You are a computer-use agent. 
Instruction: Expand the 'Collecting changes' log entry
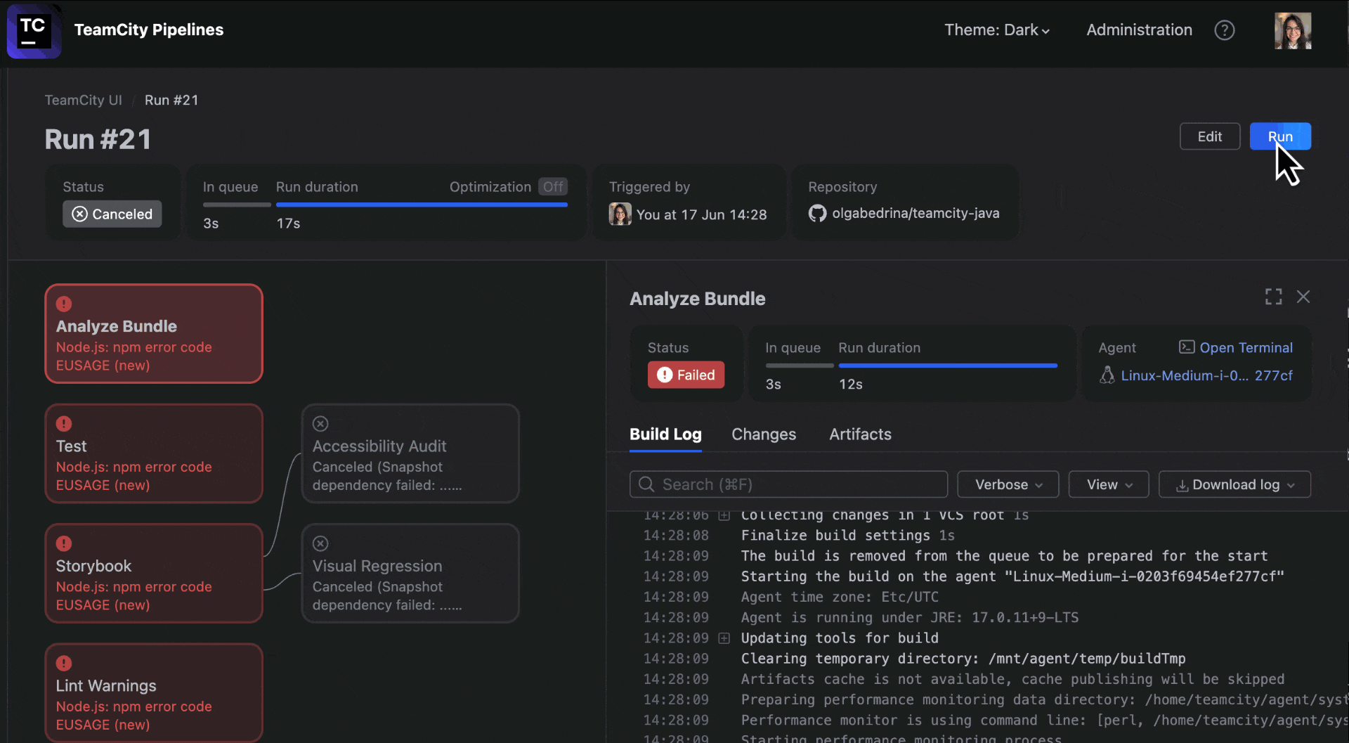(x=724, y=515)
